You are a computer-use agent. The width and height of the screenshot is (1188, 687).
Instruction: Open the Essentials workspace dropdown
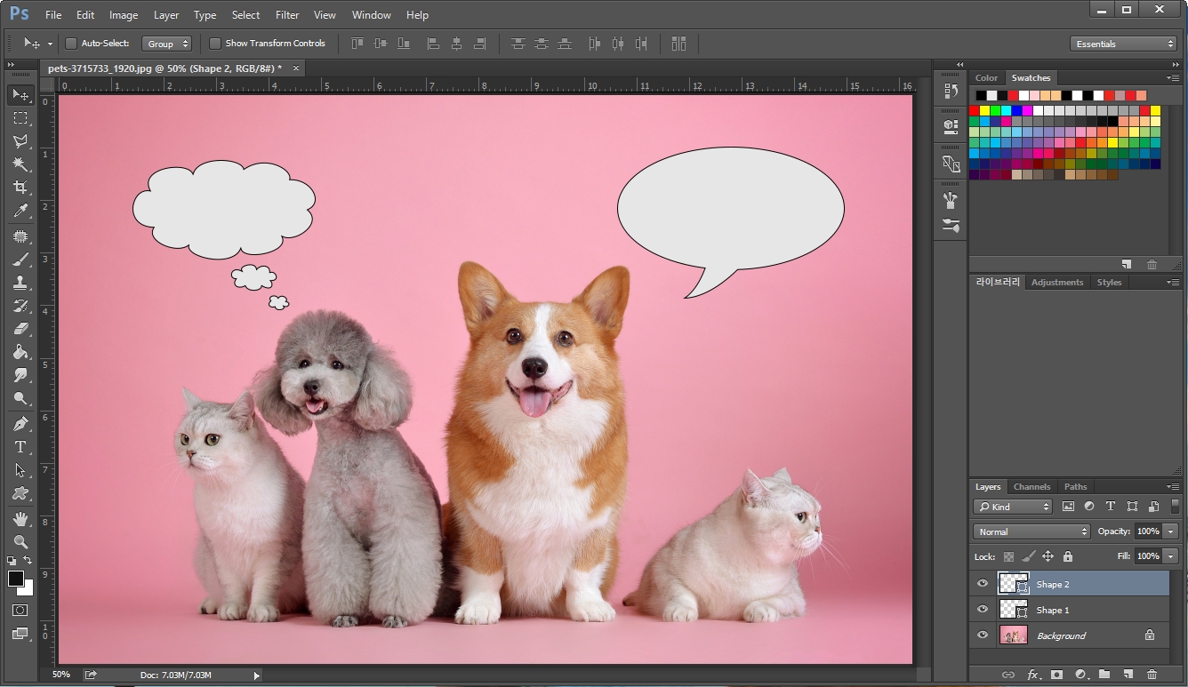click(1124, 44)
